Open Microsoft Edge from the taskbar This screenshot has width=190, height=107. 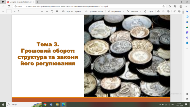tap(63, 104)
